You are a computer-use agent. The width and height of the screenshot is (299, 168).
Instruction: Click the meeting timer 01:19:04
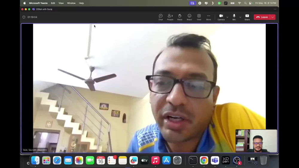coord(32,17)
